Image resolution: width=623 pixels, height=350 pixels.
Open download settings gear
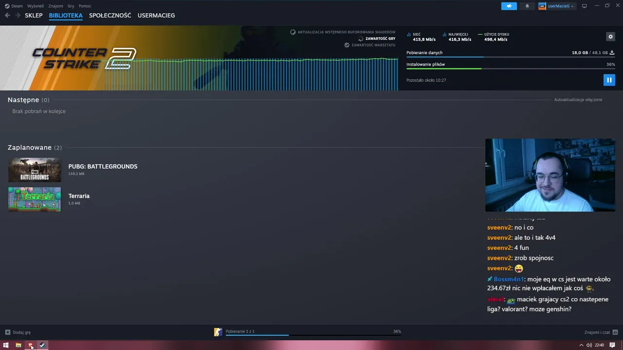611,36
